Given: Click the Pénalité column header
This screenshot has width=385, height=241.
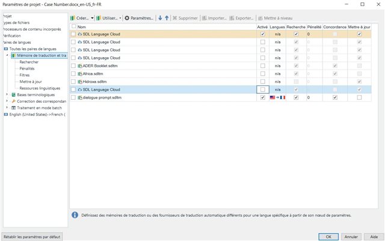Looking at the screenshot, I should [x=314, y=27].
